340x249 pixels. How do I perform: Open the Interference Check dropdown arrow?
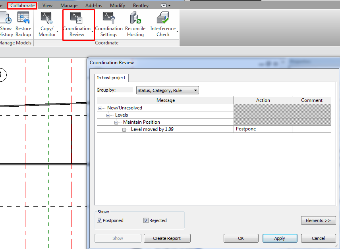click(x=178, y=32)
